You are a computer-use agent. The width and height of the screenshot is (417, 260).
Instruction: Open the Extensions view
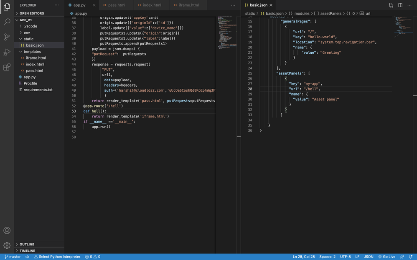7,67
